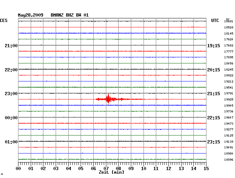Viewport: 235px width, 178px height.
Task: Click the 21:00 local time label
Action: 11,45
